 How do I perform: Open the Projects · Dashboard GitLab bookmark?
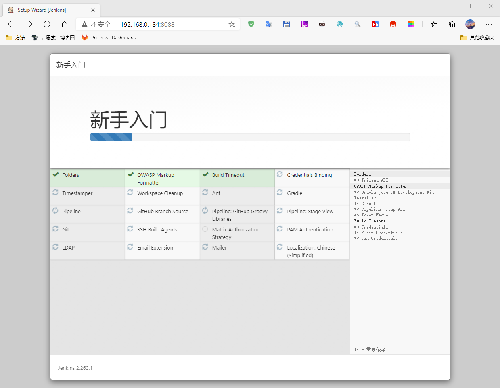[109, 37]
